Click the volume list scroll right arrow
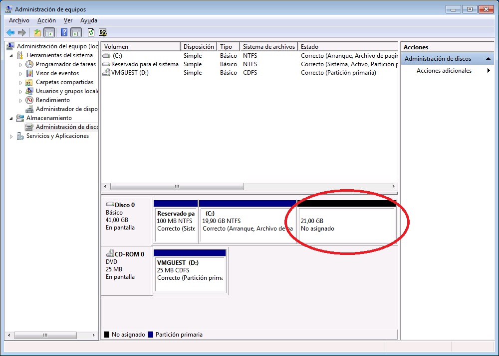499x356 pixels. (393, 186)
